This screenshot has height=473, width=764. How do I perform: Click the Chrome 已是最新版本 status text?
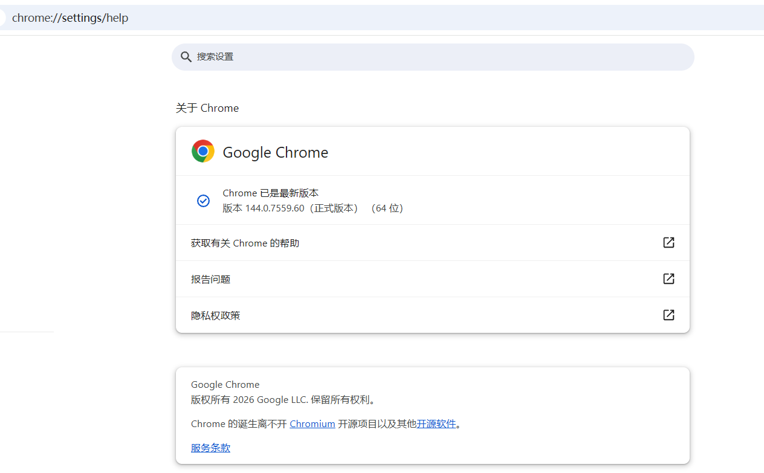(270, 193)
